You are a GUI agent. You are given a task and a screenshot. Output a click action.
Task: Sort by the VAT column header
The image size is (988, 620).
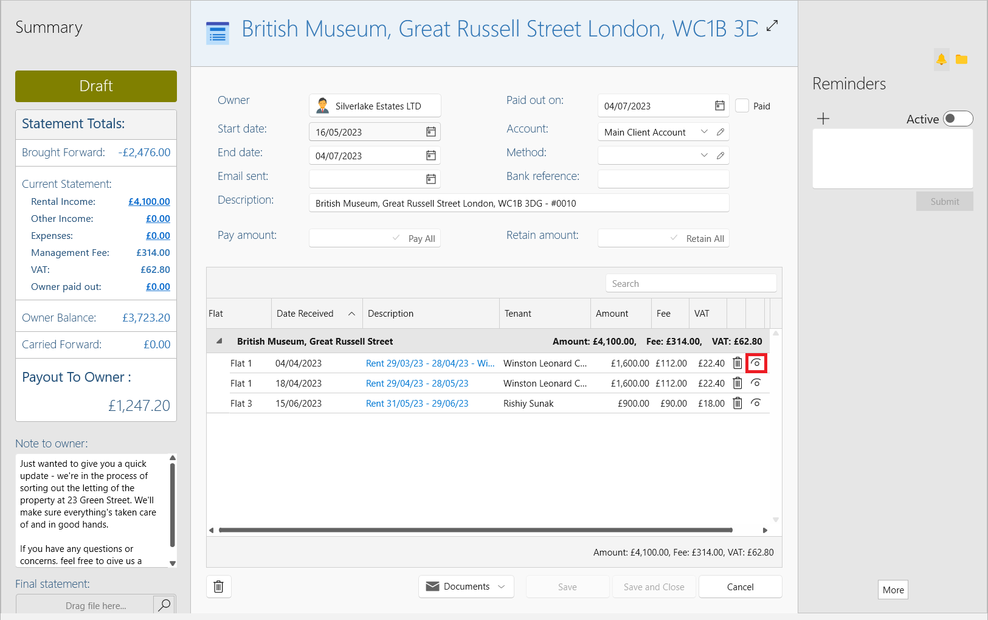pyautogui.click(x=708, y=314)
